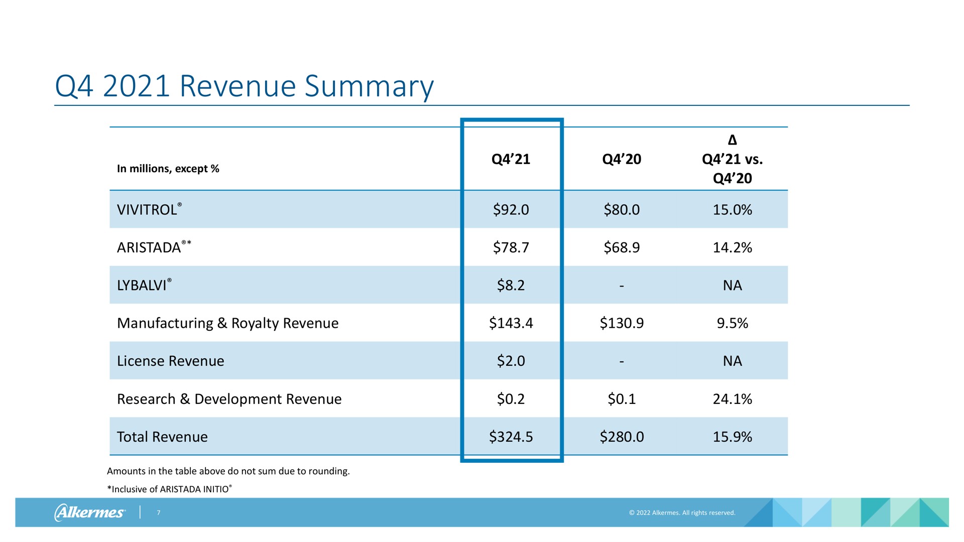Click the 'License Revenue' row label
Viewport: 964px width, 542px height.
tap(170, 361)
